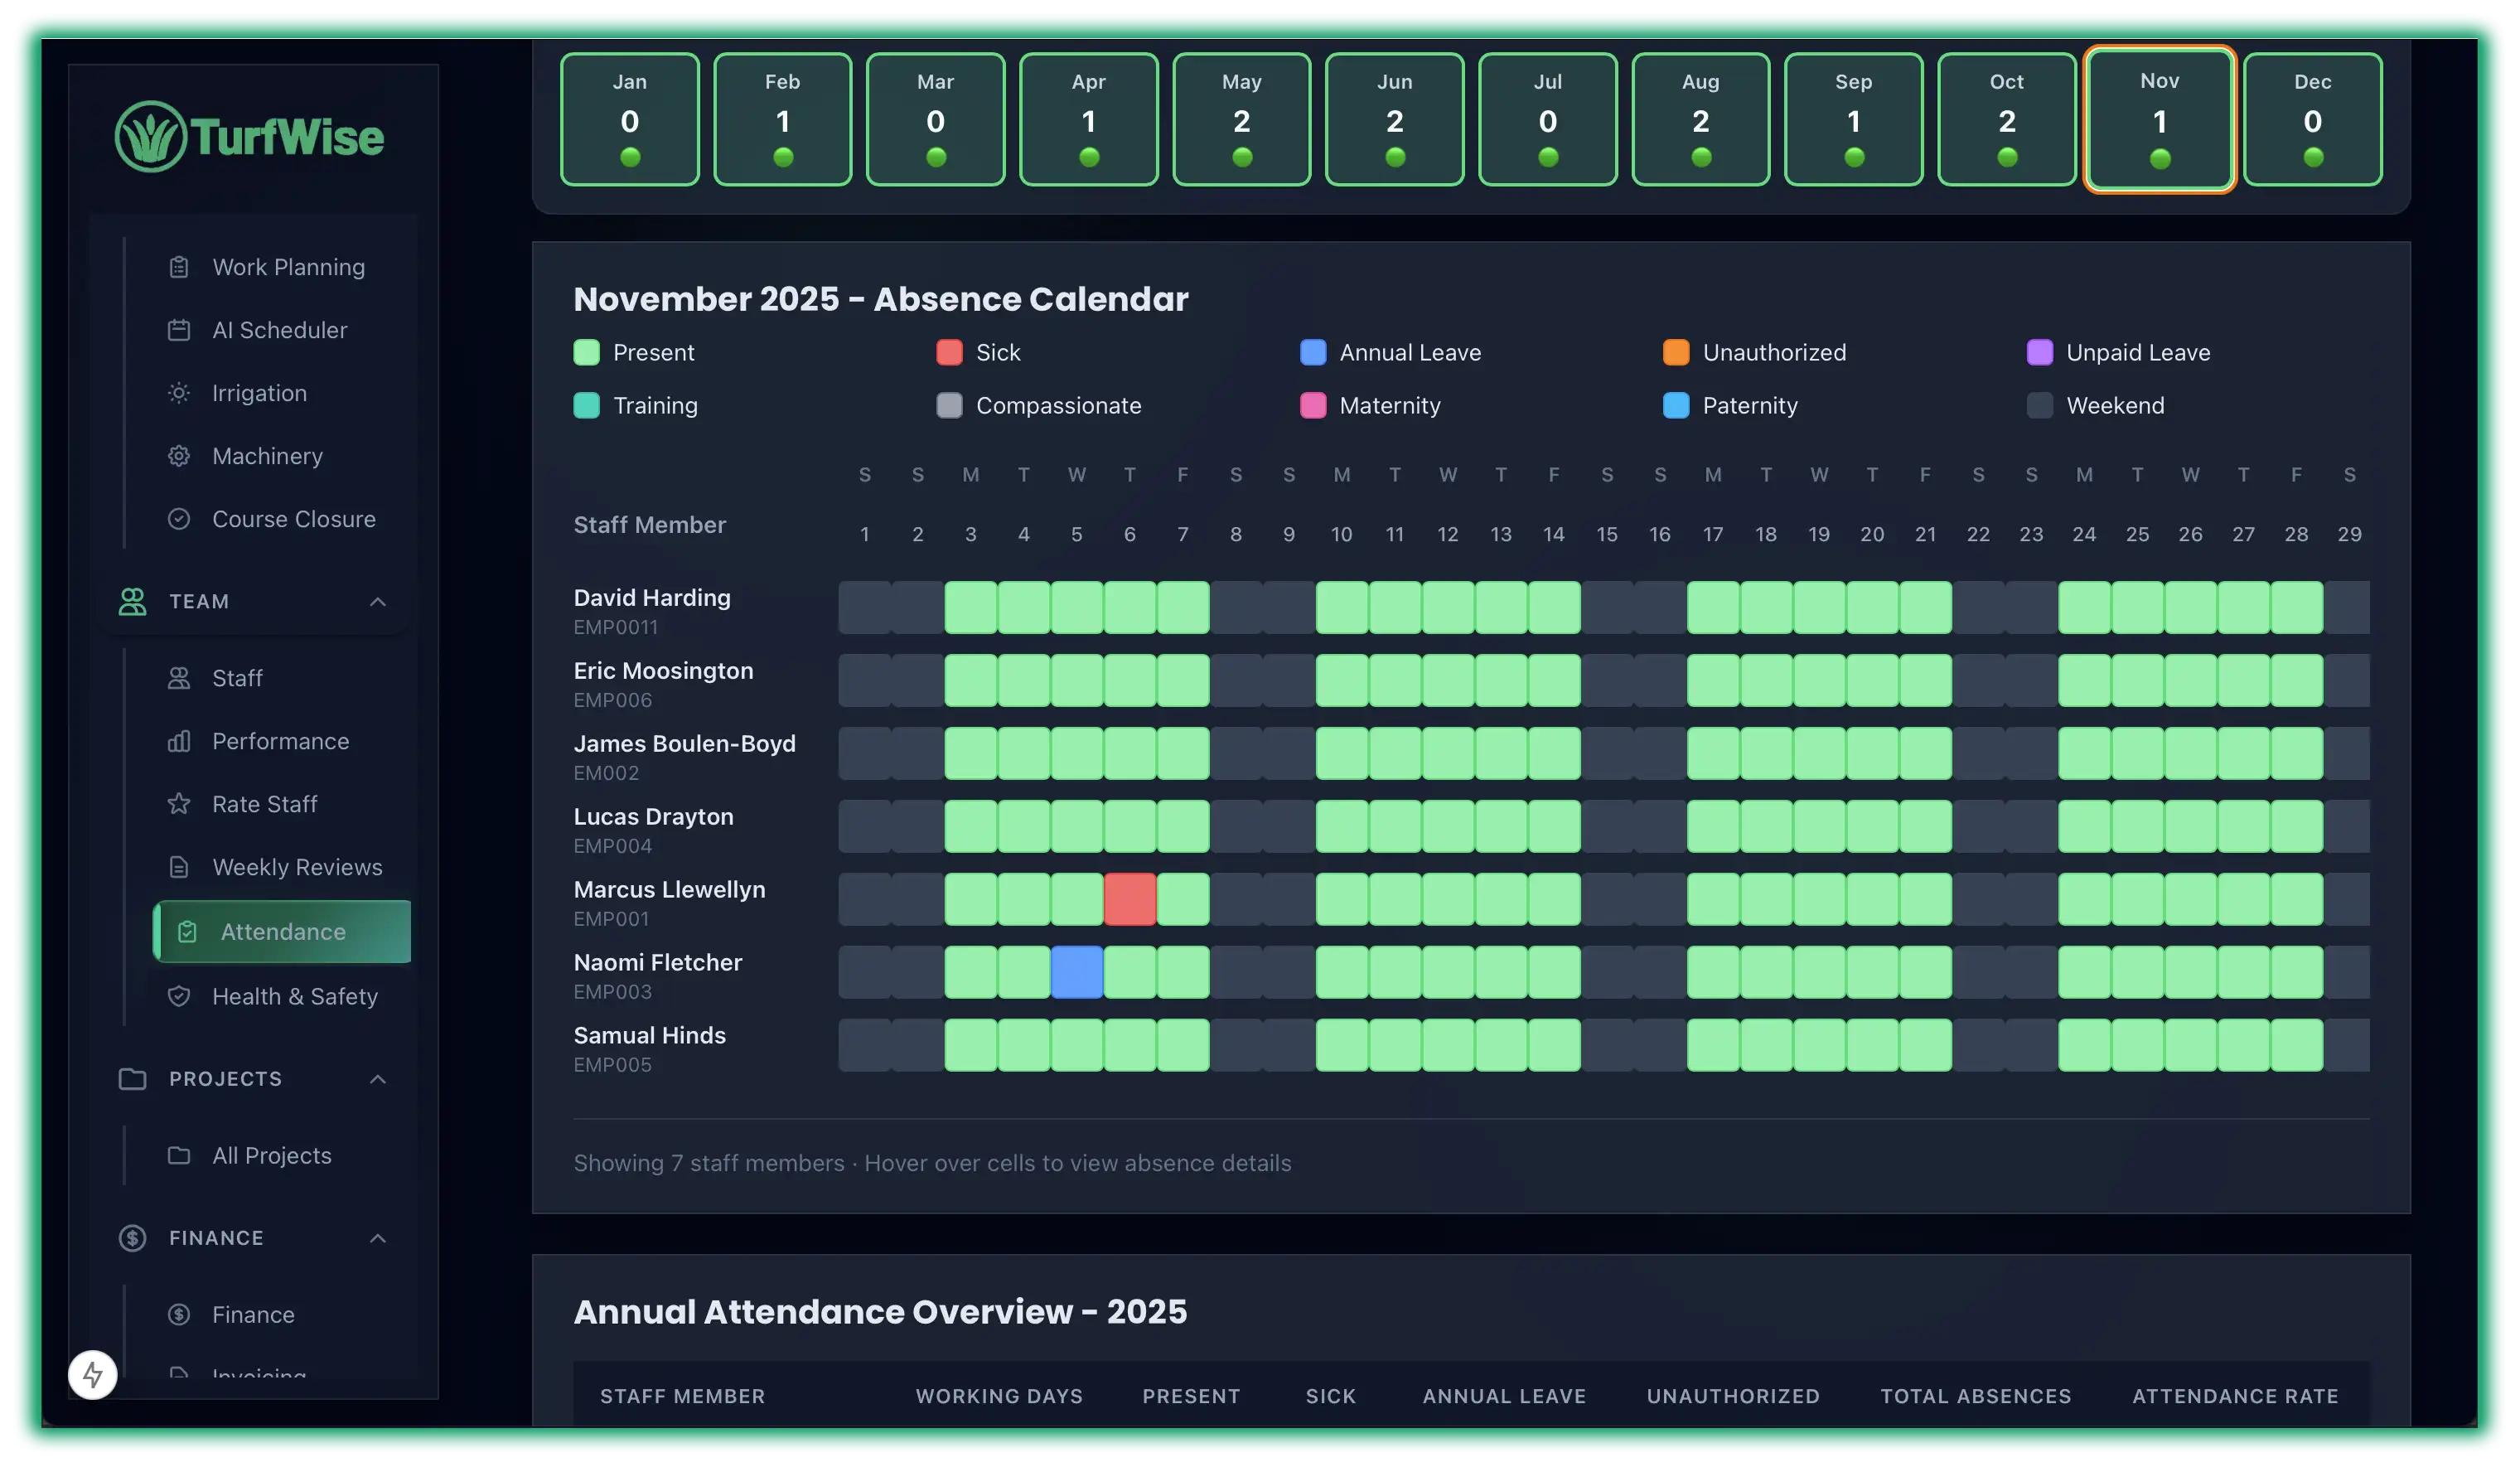The height and width of the screenshot is (1467, 2520).
Task: Open the Machinery section
Action: (180, 456)
